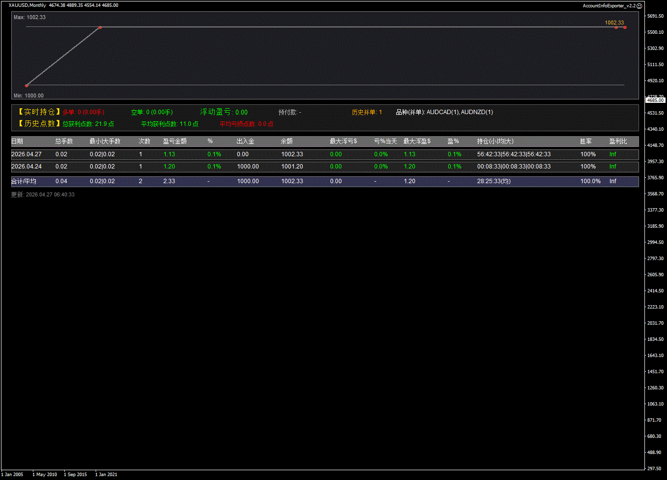Click the XAUUSD,Monthly chart title
This screenshot has height=480, width=667.
(x=27, y=5)
